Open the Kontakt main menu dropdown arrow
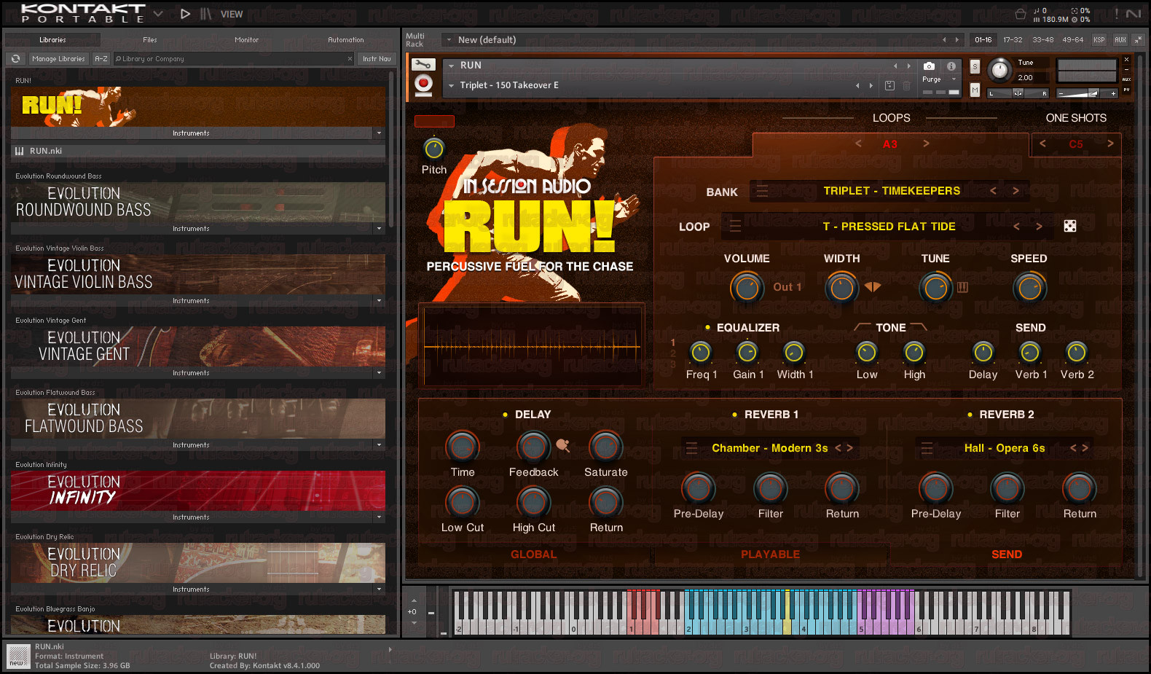 pyautogui.click(x=158, y=14)
